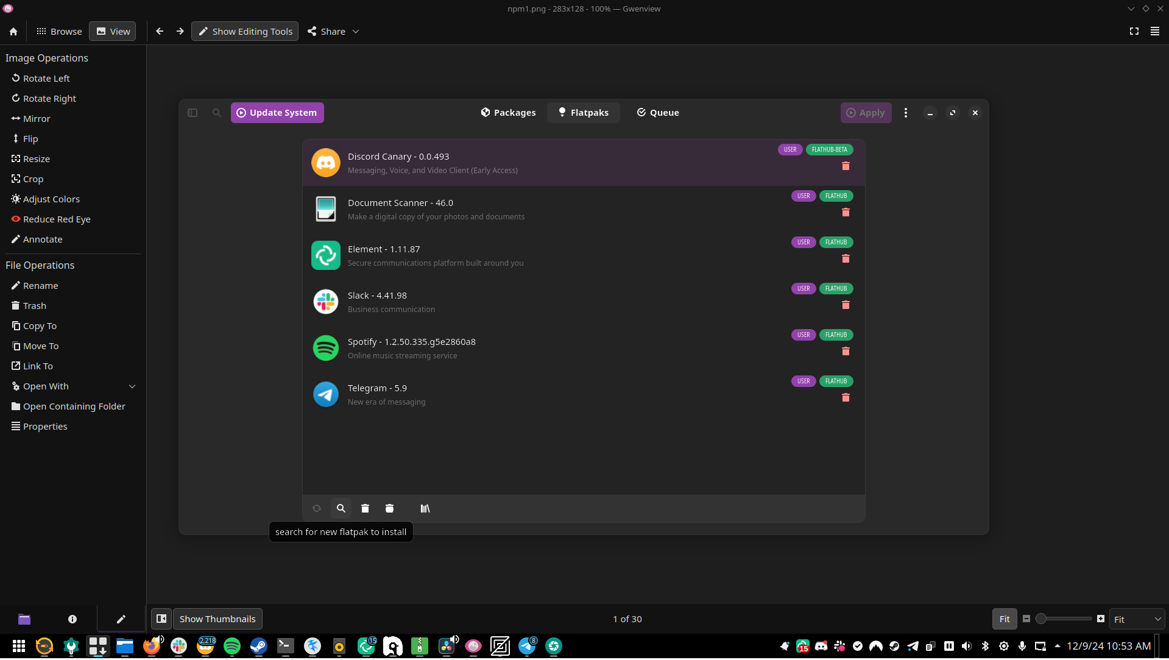Viewport: 1169px width, 660px height.
Task: Select the Flatpaks tab in the image
Action: pyautogui.click(x=584, y=113)
